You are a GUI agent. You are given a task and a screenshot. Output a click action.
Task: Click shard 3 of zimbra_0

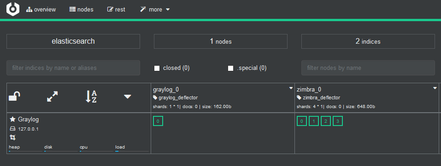338,121
